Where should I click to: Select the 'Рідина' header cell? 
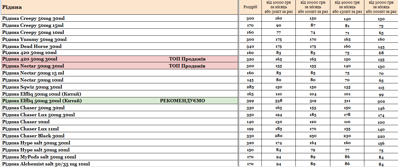[119, 7]
